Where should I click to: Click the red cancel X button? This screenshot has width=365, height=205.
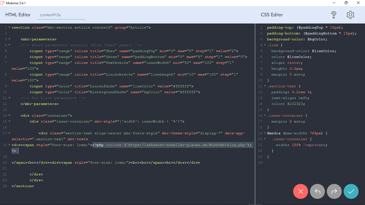click(301, 191)
